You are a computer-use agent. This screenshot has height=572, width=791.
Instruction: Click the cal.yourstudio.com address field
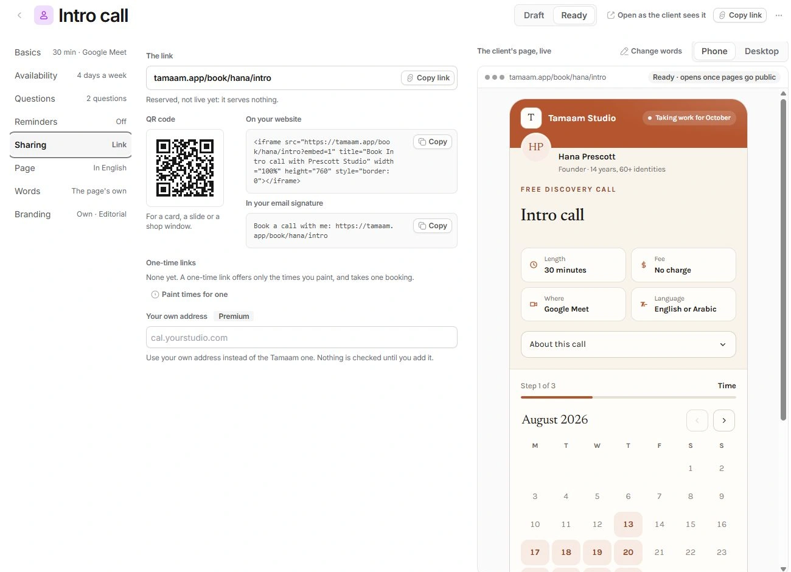click(302, 338)
